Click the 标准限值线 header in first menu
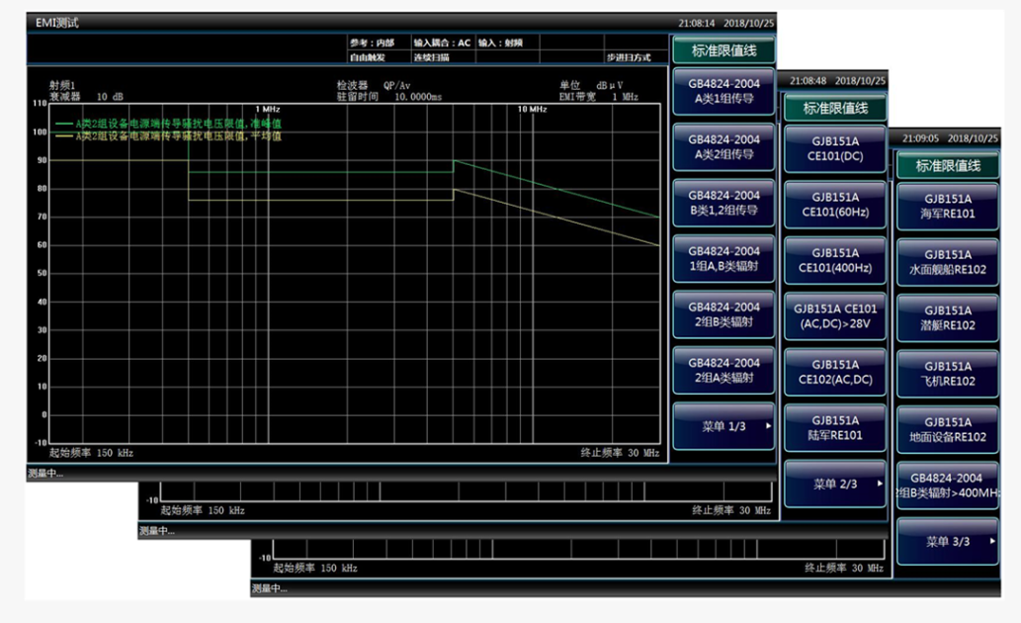Viewport: 1021px width, 623px height. (723, 49)
